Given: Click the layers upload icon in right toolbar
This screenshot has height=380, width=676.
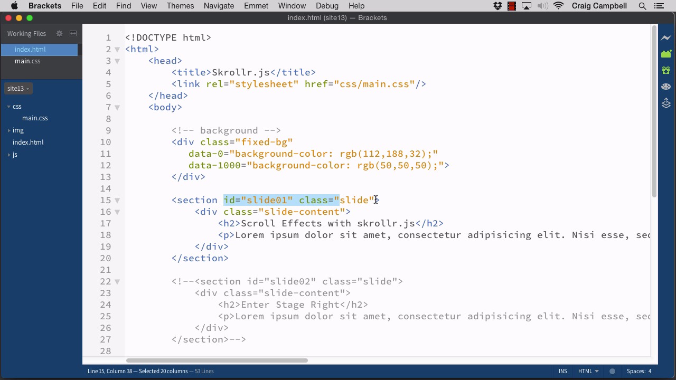Looking at the screenshot, I should [x=666, y=103].
